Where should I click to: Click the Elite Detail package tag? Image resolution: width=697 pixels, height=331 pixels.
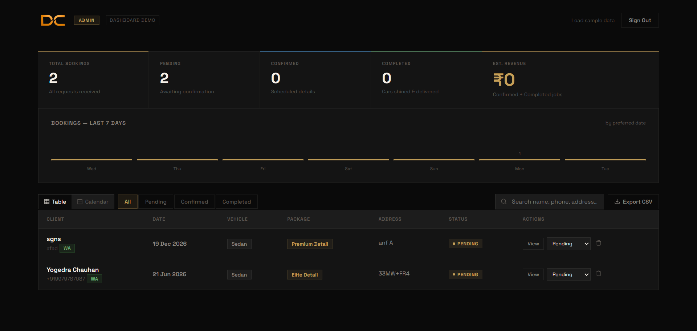305,275
